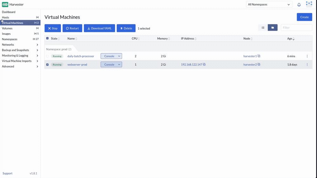Viewport: 317px width, 178px height.
Task: Click the Harvester logo icon
Action: click(x=5, y=4)
